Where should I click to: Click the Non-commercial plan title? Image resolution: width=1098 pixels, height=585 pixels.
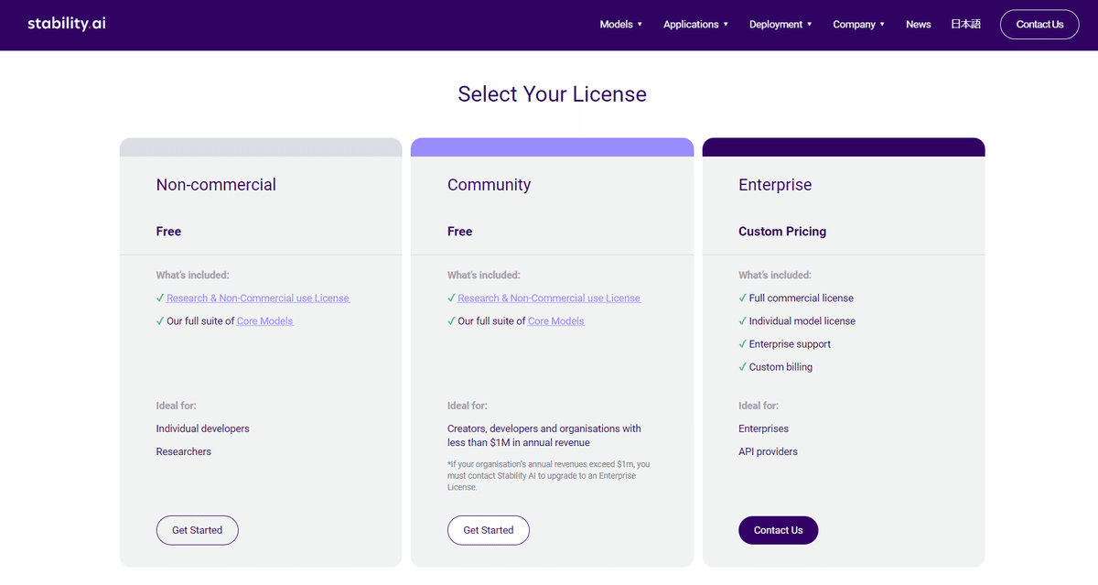click(216, 185)
